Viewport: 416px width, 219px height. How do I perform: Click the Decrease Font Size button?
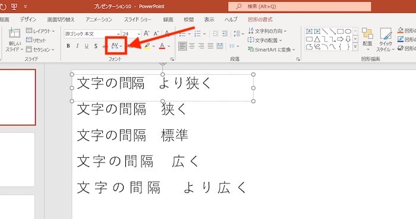[156, 33]
